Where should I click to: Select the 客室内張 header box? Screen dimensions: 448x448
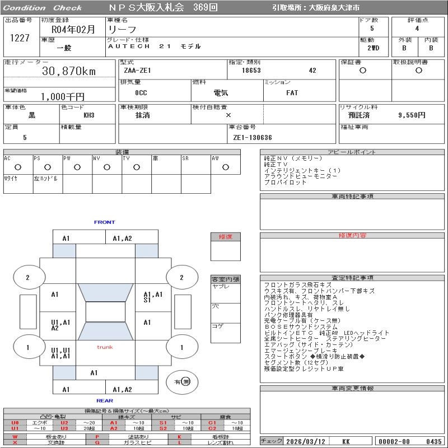[226, 279]
